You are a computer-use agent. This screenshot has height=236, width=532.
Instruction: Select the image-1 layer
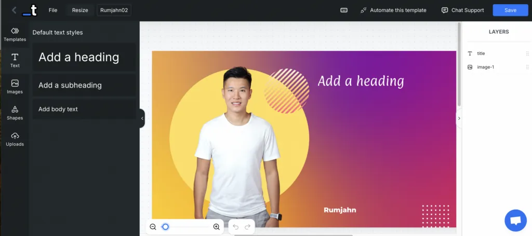(485, 67)
